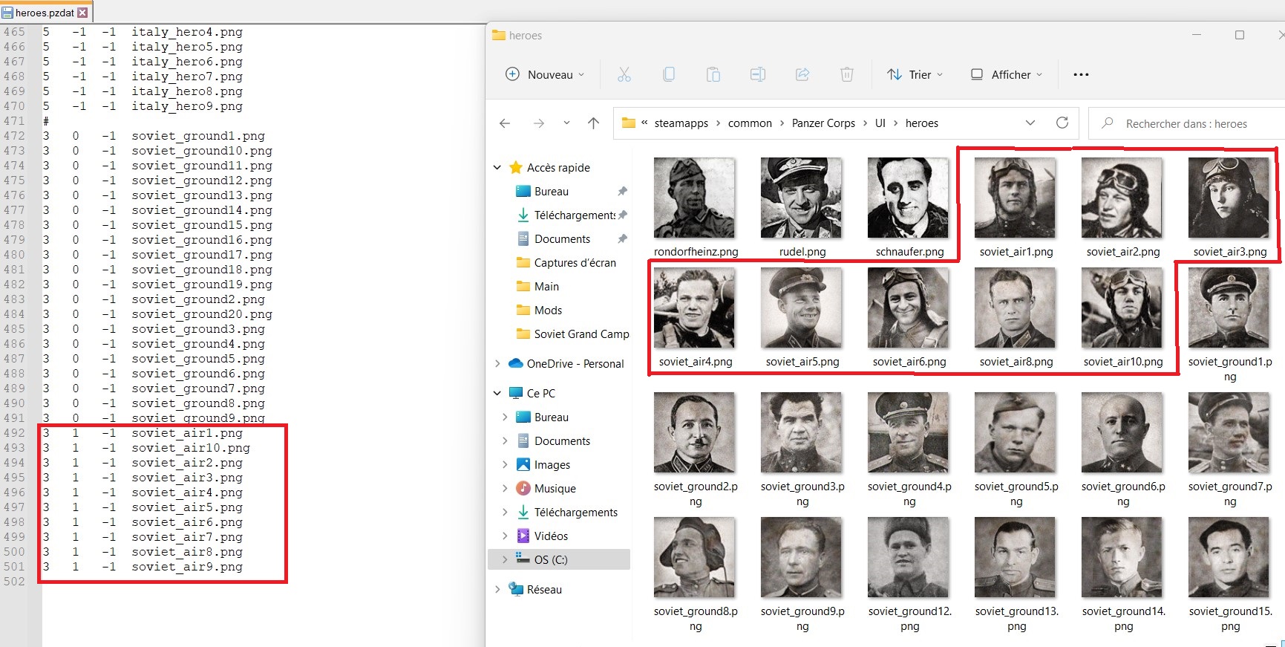Open Téléchargements under Accès rapide
This screenshot has height=647, width=1285.
566,215
